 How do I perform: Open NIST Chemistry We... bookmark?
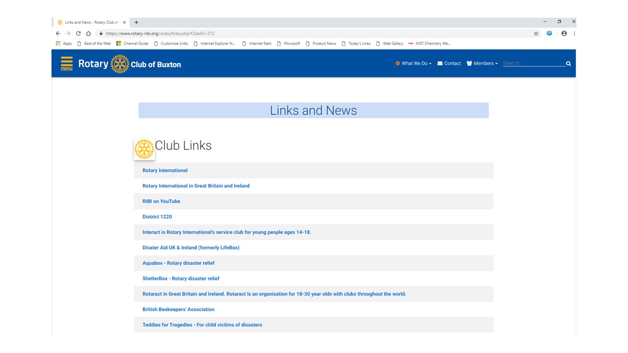[x=429, y=44]
